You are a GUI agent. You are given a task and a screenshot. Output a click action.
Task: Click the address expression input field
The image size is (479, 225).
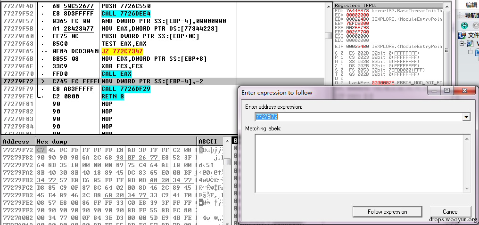pyautogui.click(x=359, y=117)
